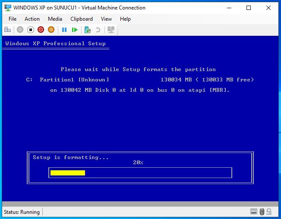
Task: Close the Virtual Machine Connection window
Action: (x=268, y=8)
